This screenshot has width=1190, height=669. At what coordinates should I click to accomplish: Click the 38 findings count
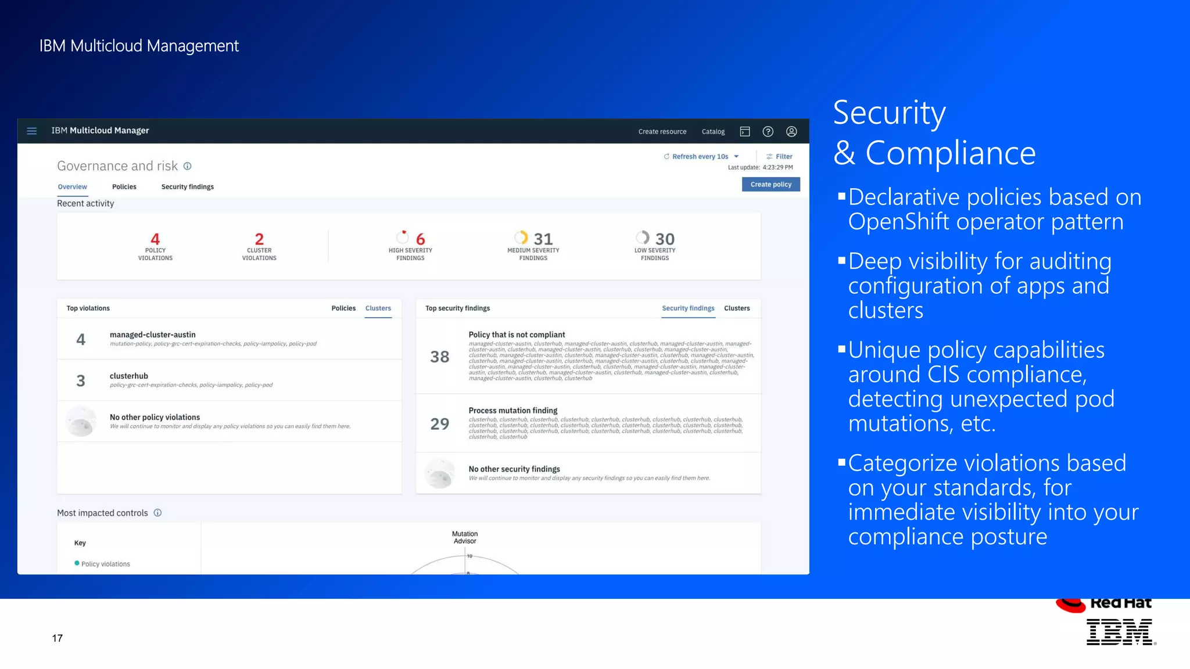click(440, 357)
